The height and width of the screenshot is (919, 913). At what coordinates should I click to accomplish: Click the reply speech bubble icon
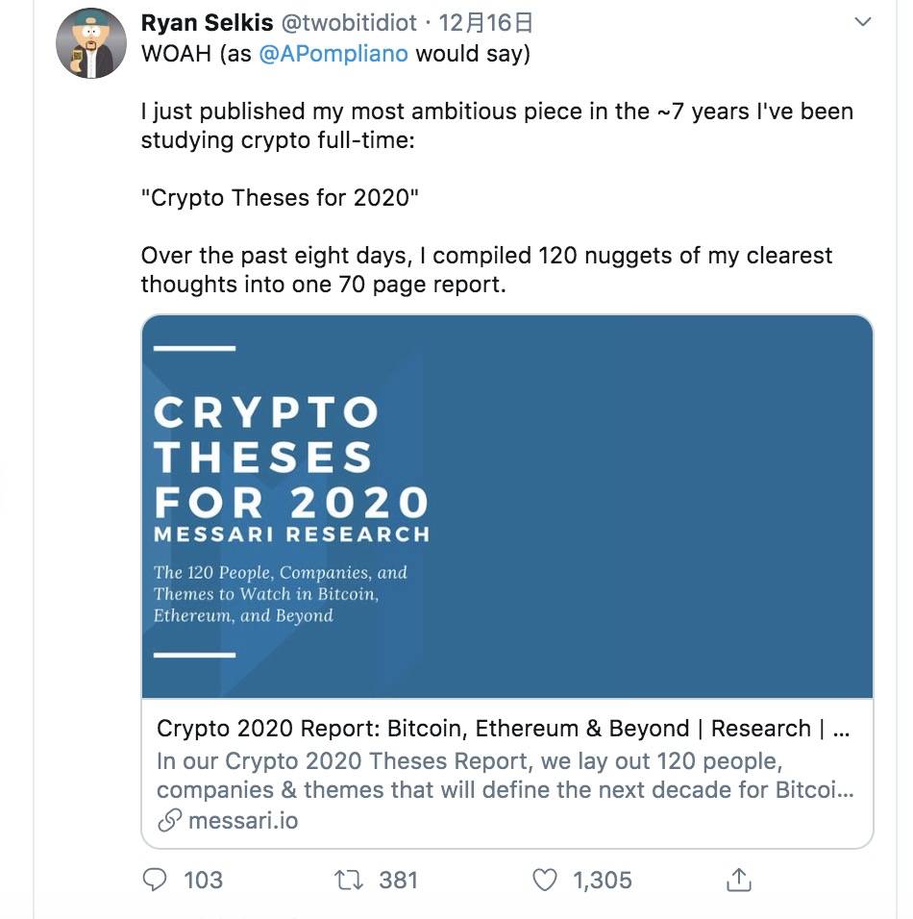155,879
